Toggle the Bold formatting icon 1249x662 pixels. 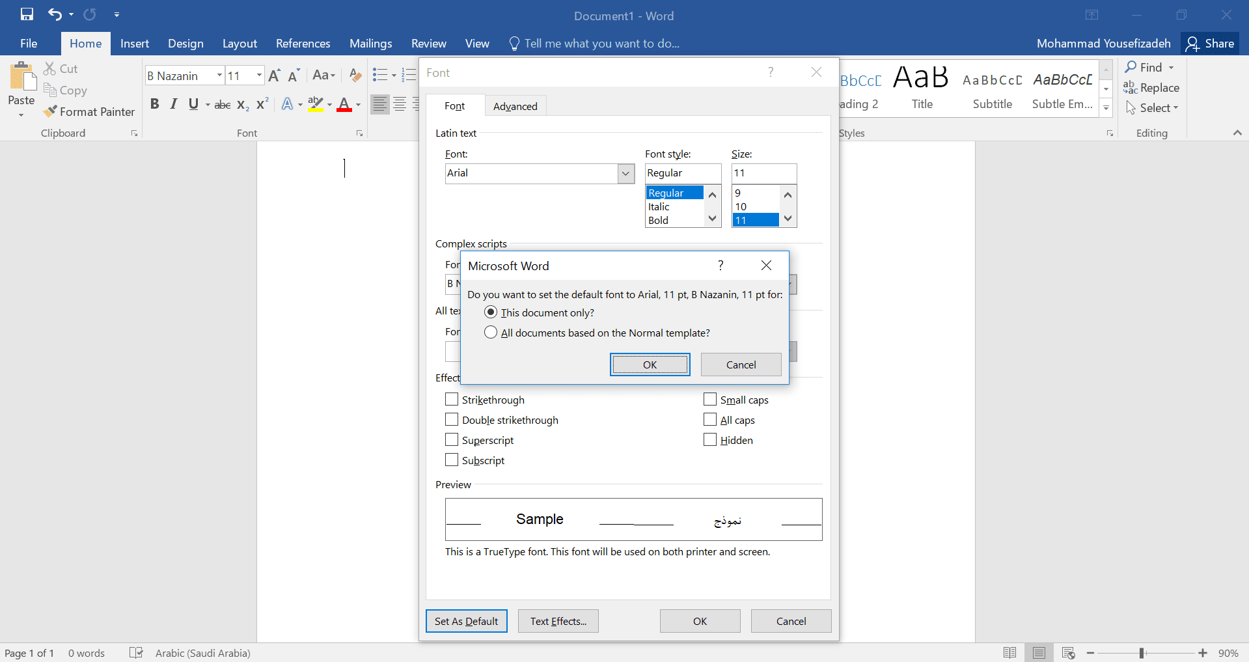[x=154, y=104]
